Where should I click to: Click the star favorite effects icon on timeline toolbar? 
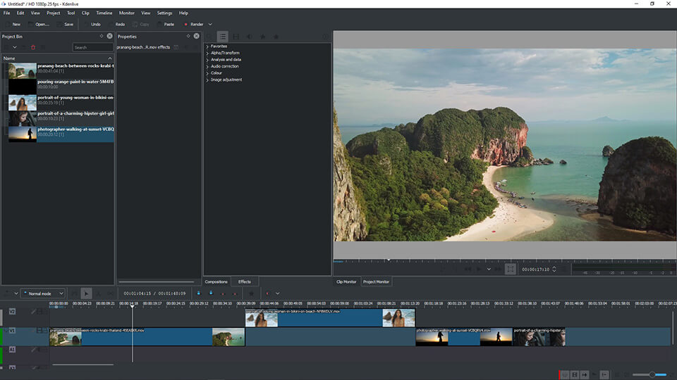point(251,293)
